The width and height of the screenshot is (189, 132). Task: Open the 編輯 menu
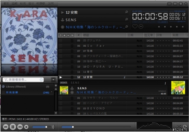tap(14, 4)
